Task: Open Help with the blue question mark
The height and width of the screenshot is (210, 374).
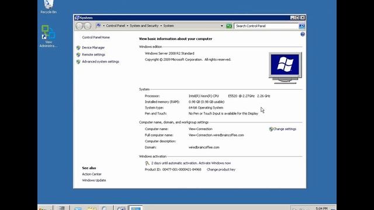Action: coord(303,34)
